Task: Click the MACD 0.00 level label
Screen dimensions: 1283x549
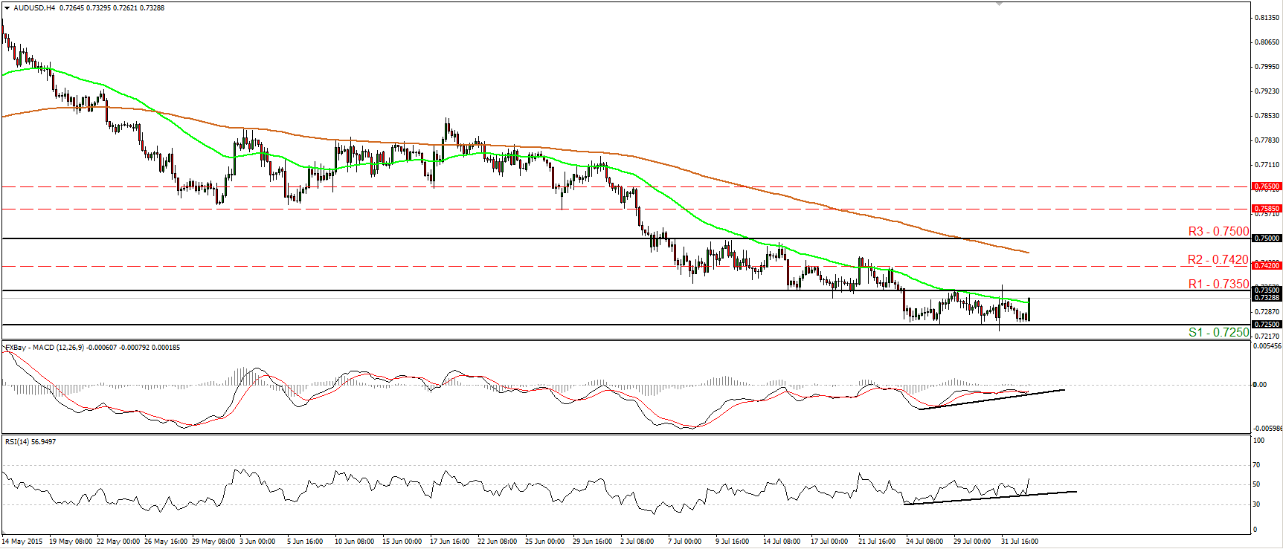Action: click(x=1259, y=384)
